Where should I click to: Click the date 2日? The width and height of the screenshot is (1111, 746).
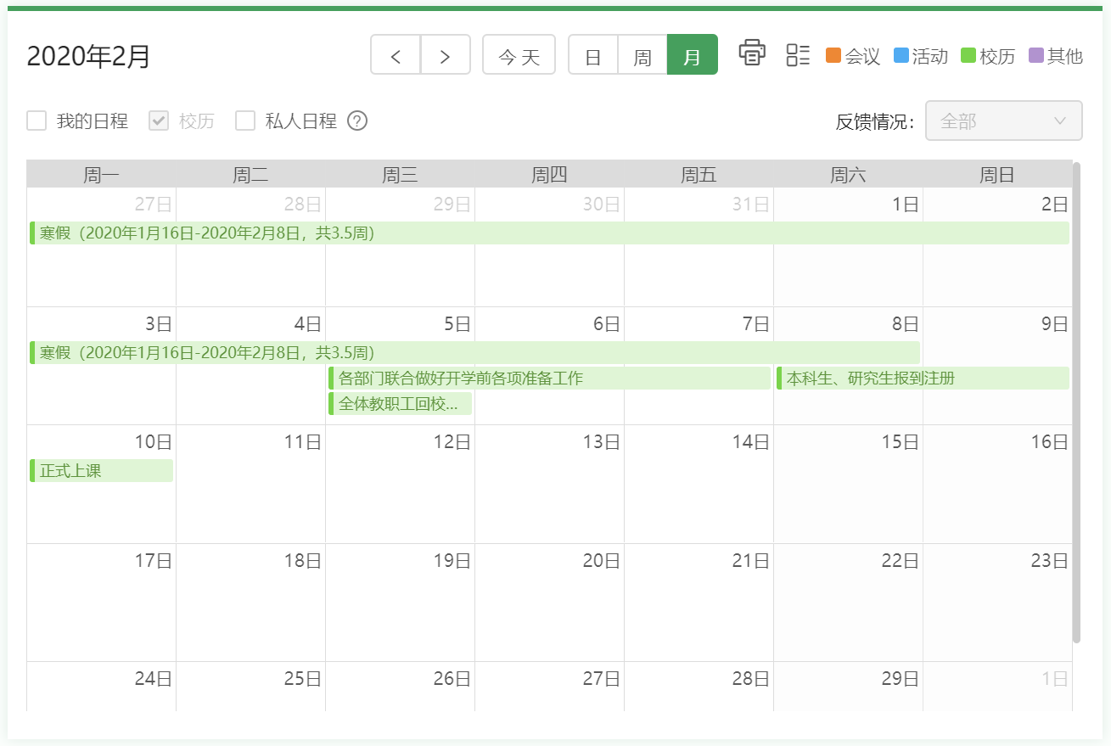tap(1055, 205)
